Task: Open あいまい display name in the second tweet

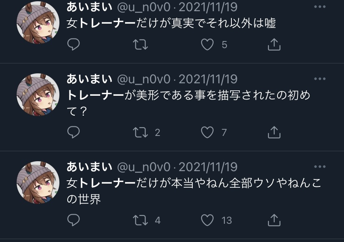Action: point(89,79)
